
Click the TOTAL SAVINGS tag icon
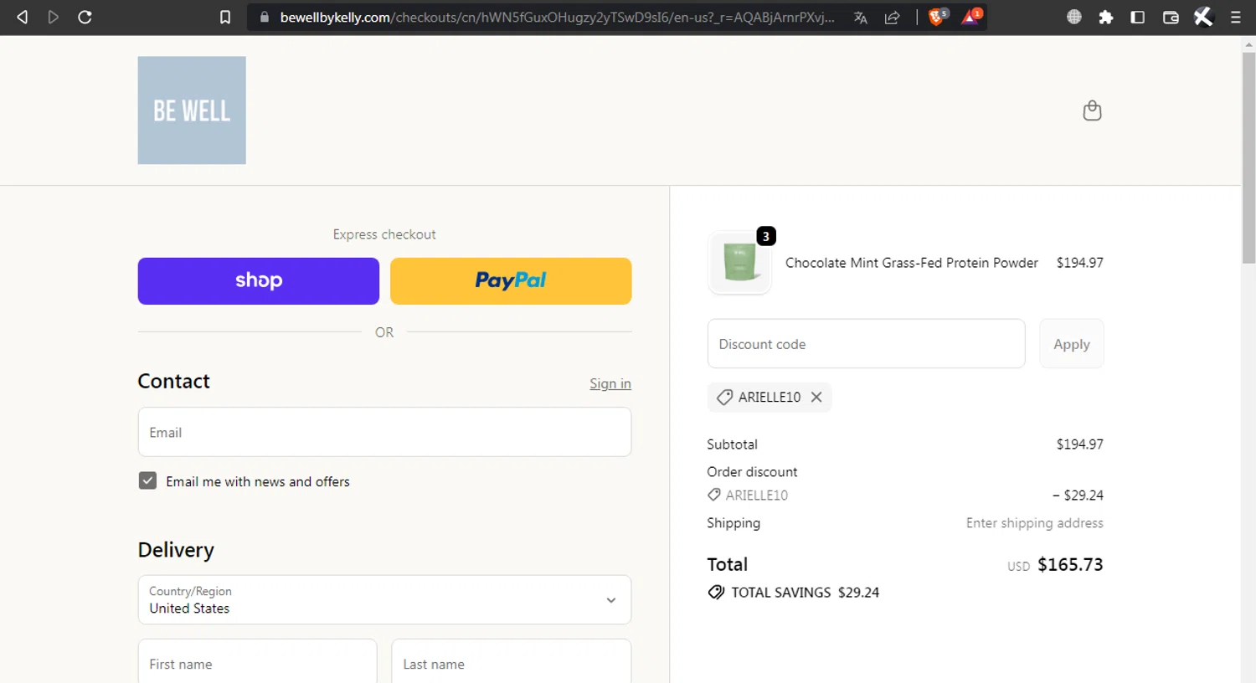point(716,593)
